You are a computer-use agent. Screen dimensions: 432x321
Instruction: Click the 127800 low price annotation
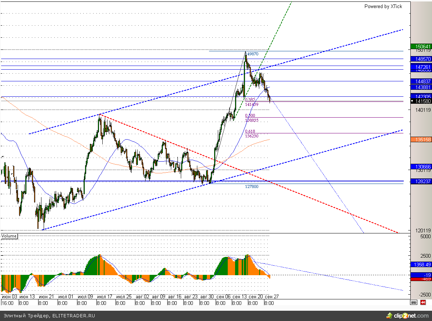pyautogui.click(x=252, y=187)
